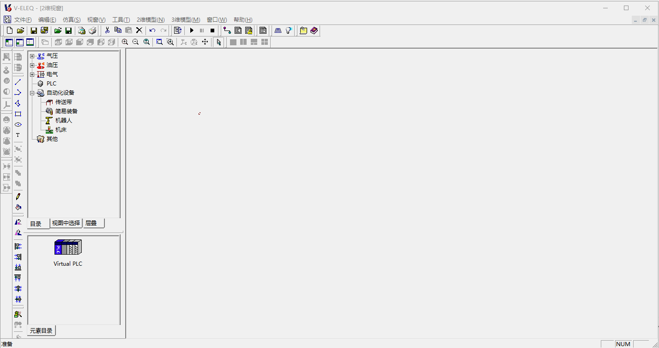Select 传送带 in the tree
The image size is (659, 348).
[64, 102]
